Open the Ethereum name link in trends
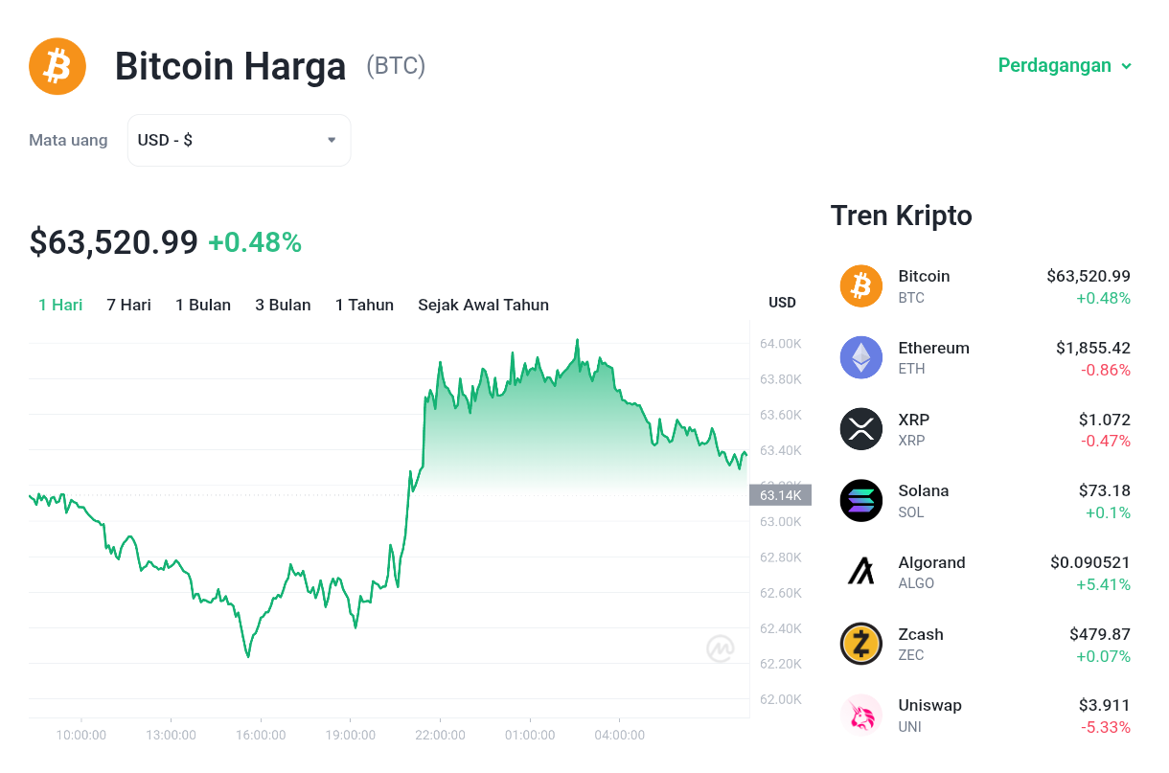The height and width of the screenshot is (773, 1169). pos(933,348)
